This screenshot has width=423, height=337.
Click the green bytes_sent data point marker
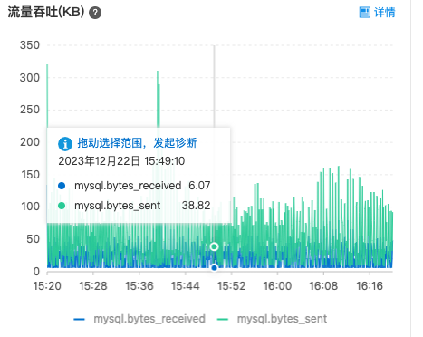(214, 246)
